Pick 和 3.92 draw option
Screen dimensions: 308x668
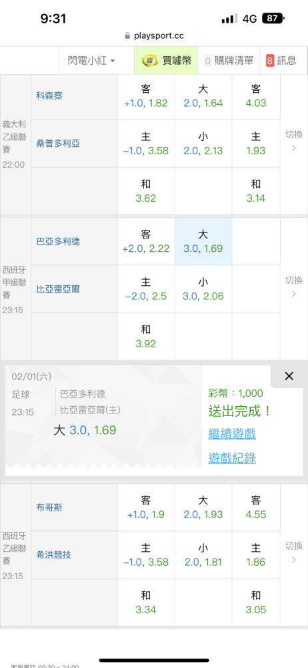(146, 337)
